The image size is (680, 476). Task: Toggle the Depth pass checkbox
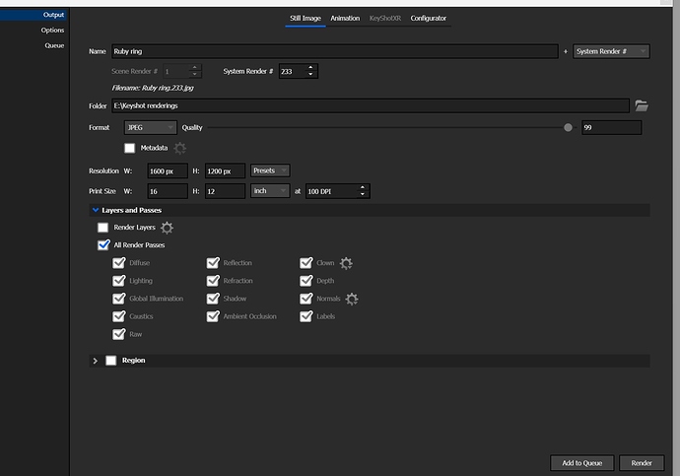coord(306,281)
